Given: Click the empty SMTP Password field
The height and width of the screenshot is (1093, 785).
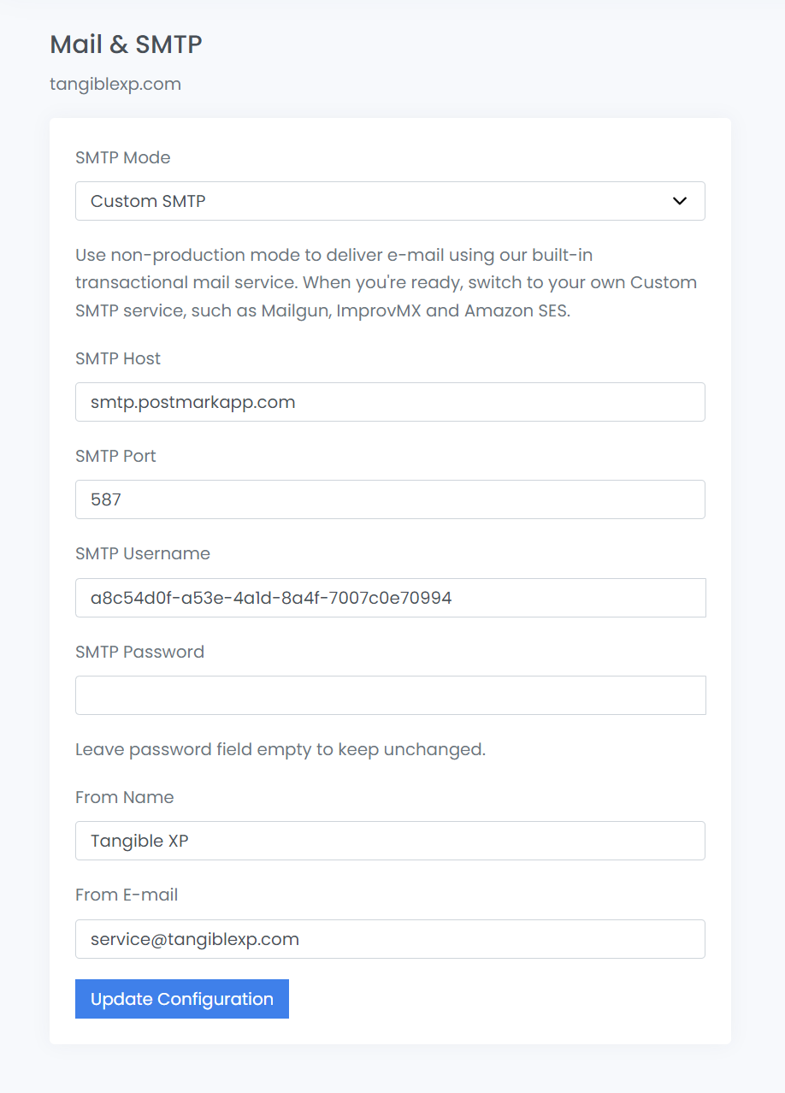Looking at the screenshot, I should click(390, 695).
